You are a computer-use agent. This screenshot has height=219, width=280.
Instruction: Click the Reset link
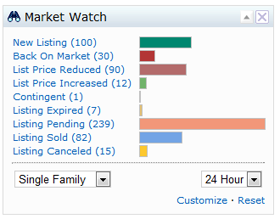click(x=251, y=200)
